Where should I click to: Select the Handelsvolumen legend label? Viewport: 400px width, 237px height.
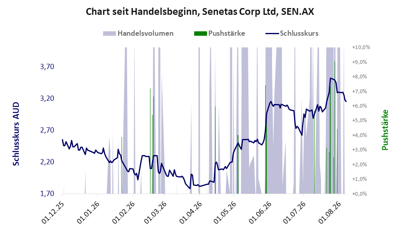[145, 33]
